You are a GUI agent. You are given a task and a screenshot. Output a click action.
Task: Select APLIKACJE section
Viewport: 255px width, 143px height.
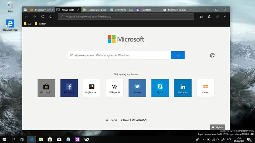coord(111,120)
